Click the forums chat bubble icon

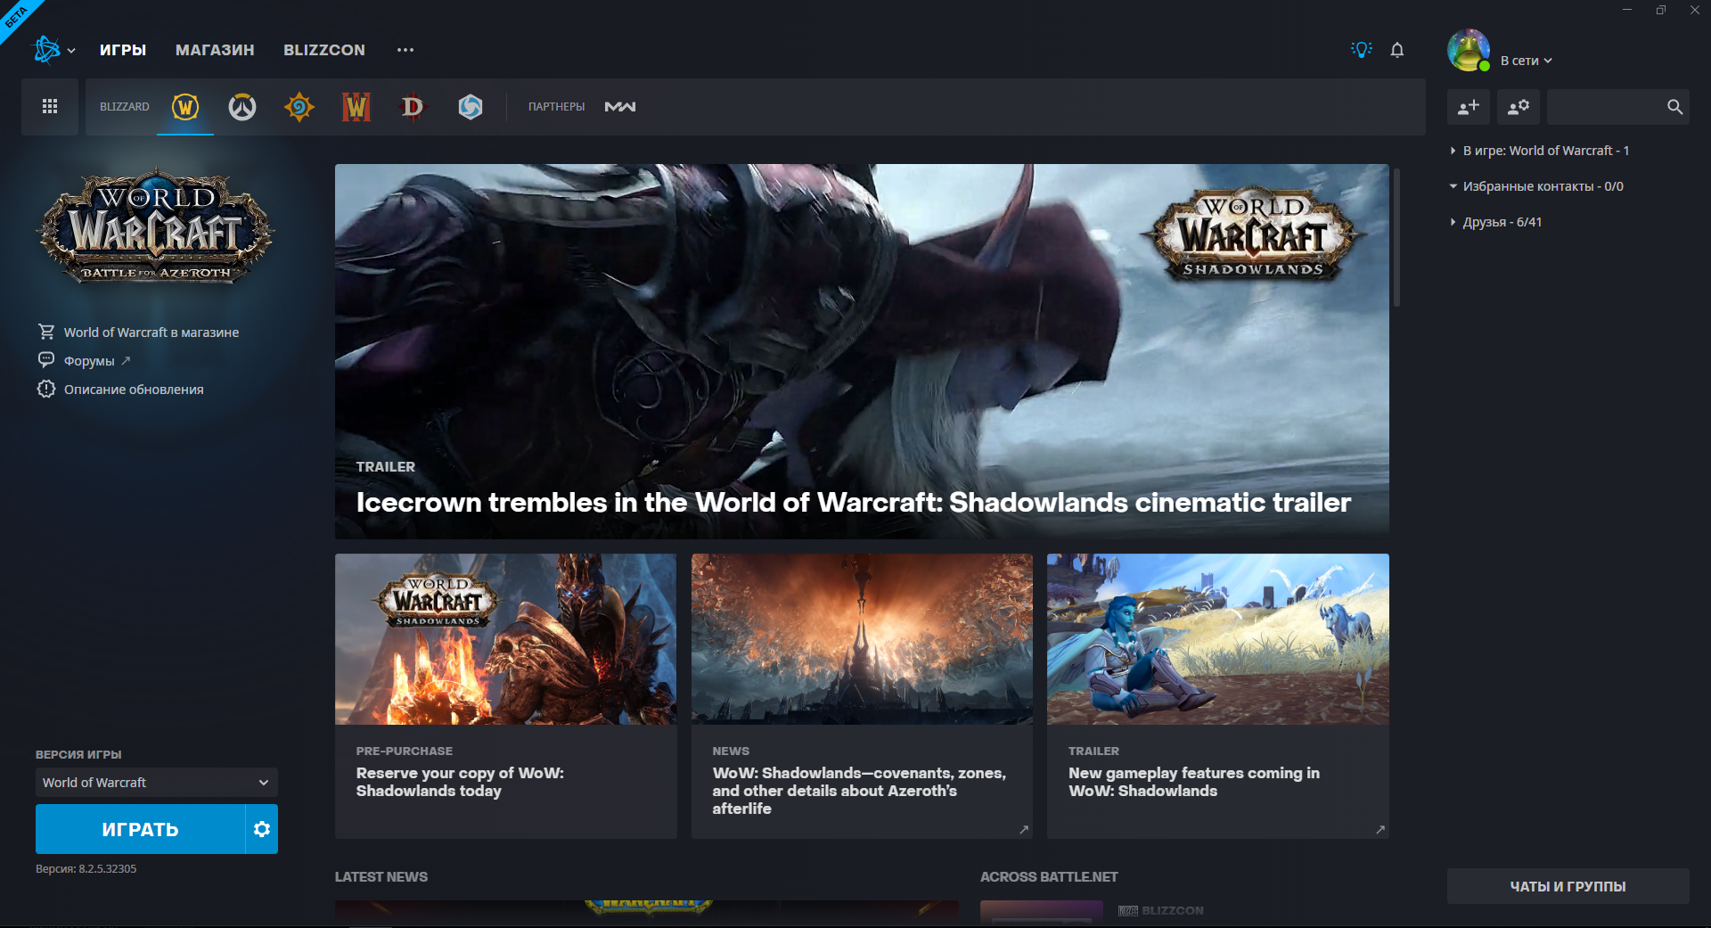46,360
